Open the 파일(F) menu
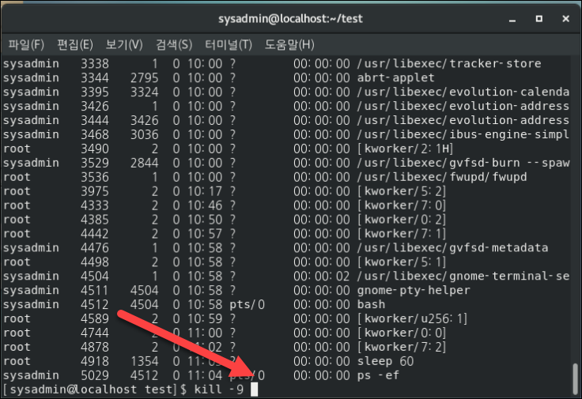The height and width of the screenshot is (399, 582). tap(26, 45)
